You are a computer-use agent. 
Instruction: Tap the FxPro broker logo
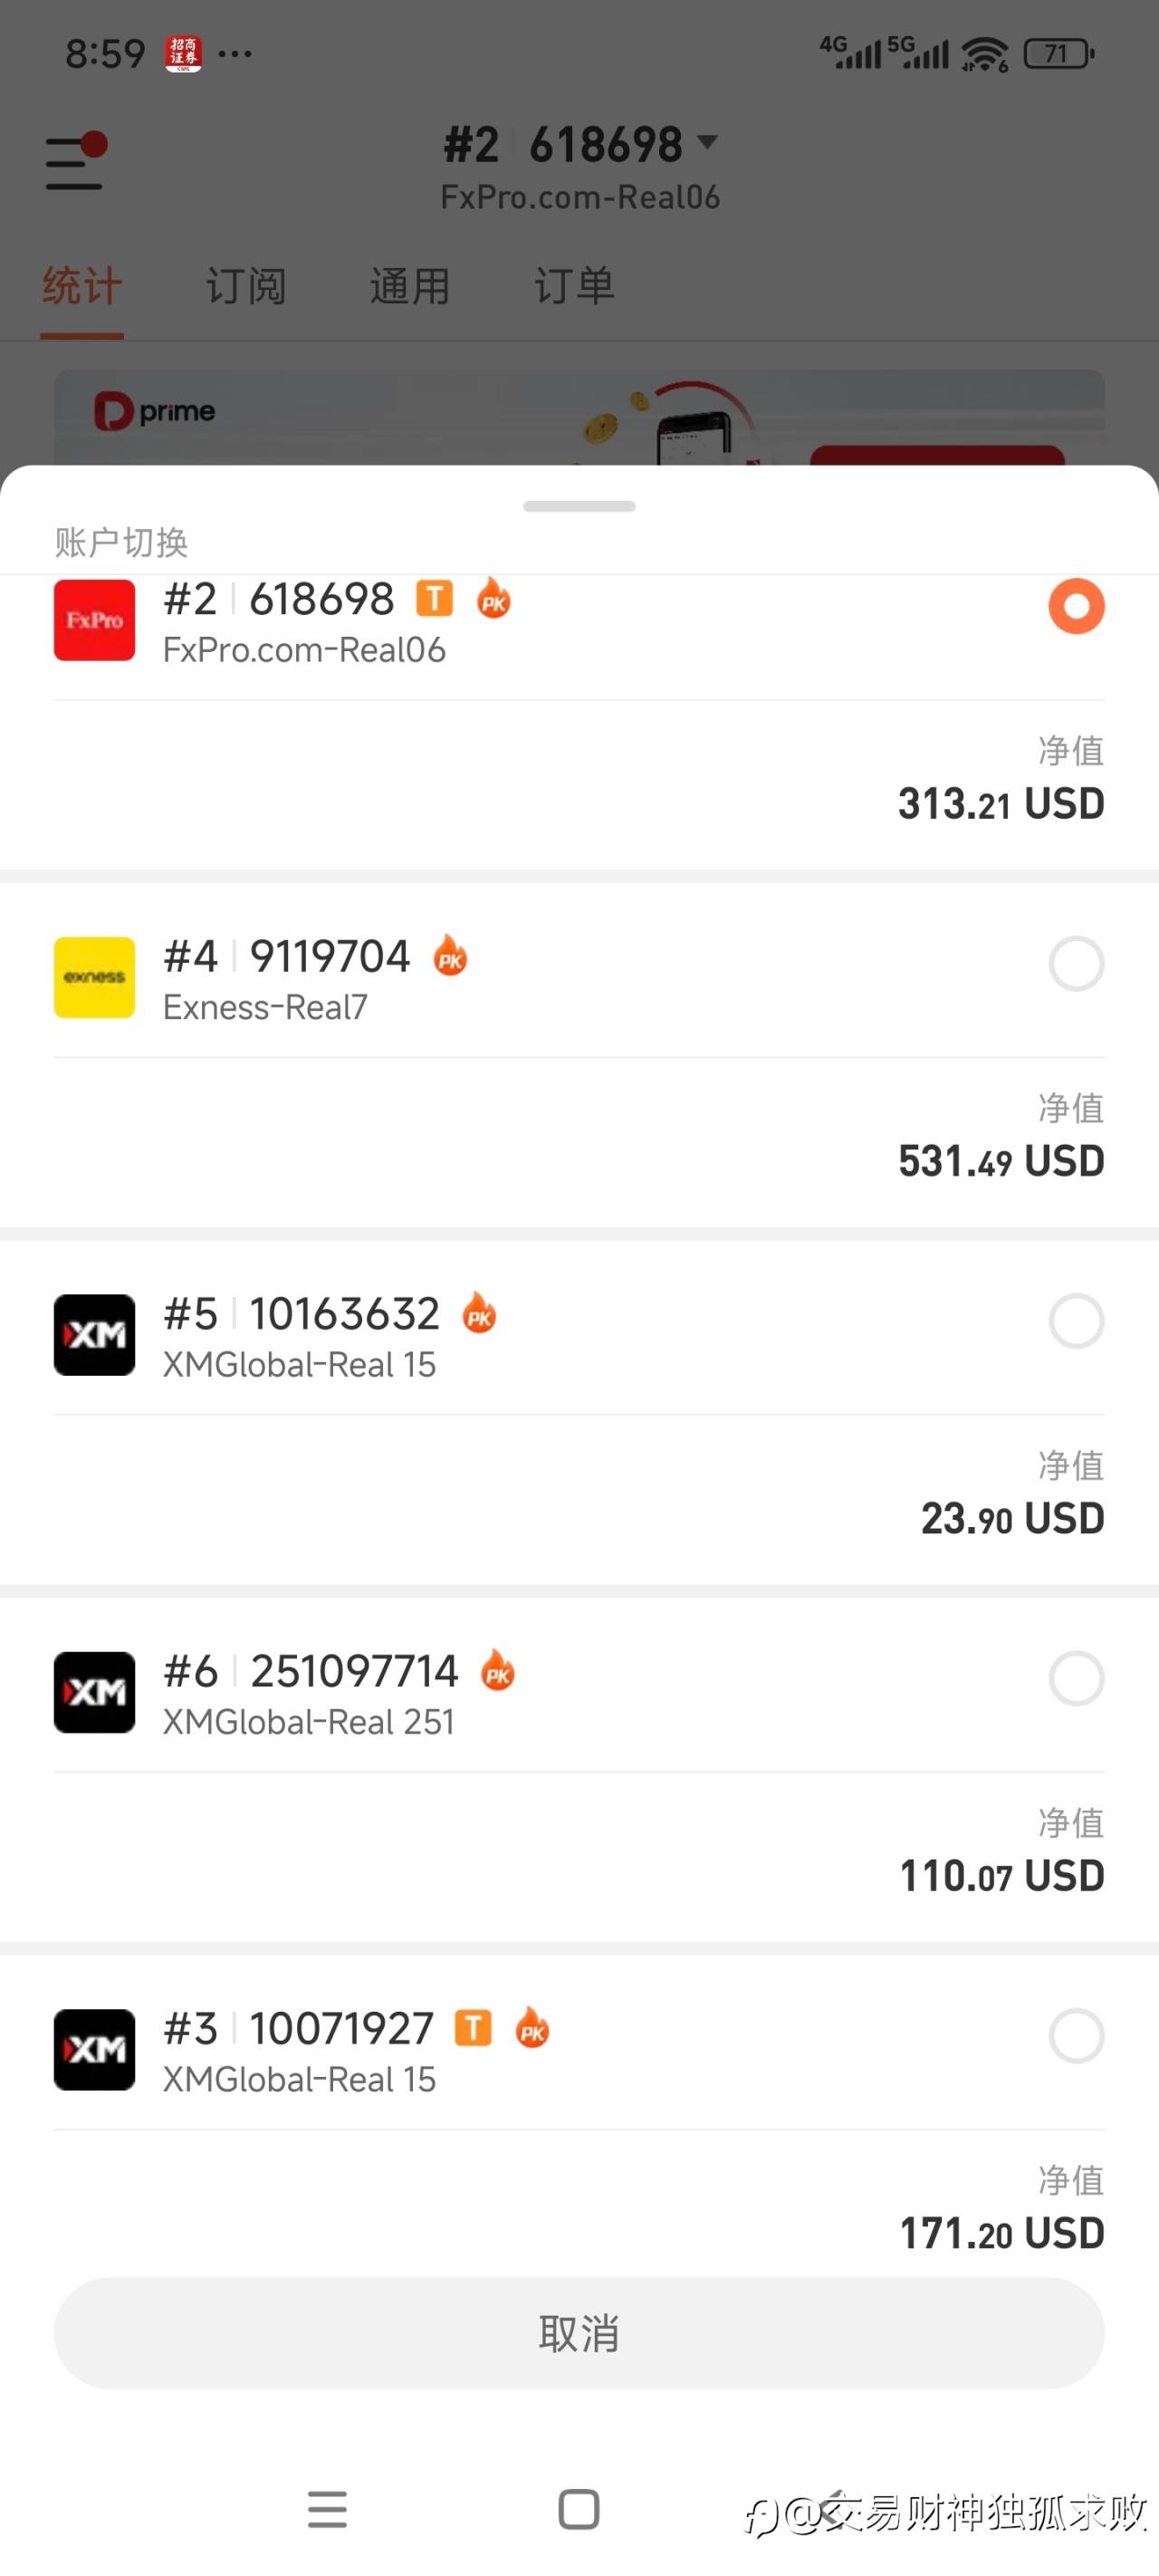coord(94,620)
